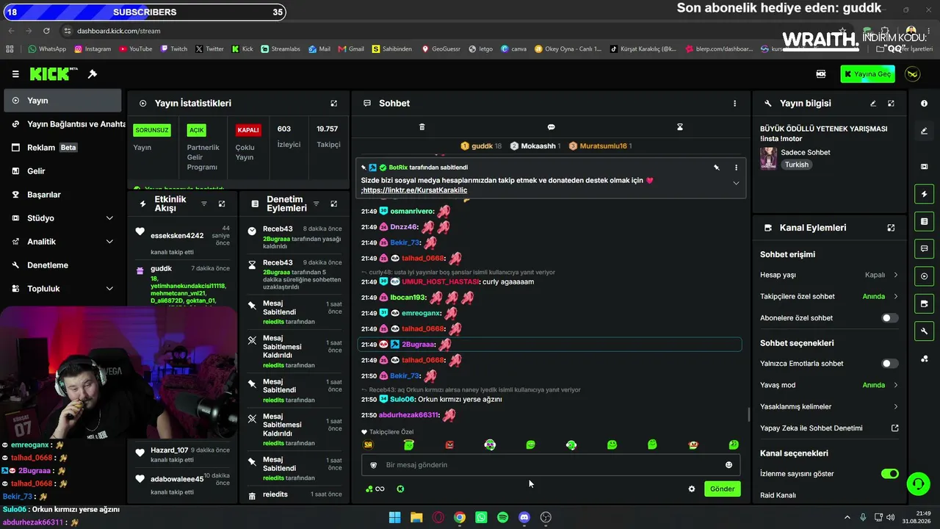
Task: Open Denetleme in the sidebar
Action: [x=62, y=265]
